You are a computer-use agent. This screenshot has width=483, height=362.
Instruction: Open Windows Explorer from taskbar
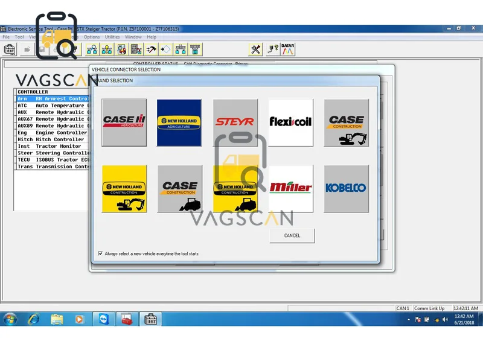tap(57, 319)
